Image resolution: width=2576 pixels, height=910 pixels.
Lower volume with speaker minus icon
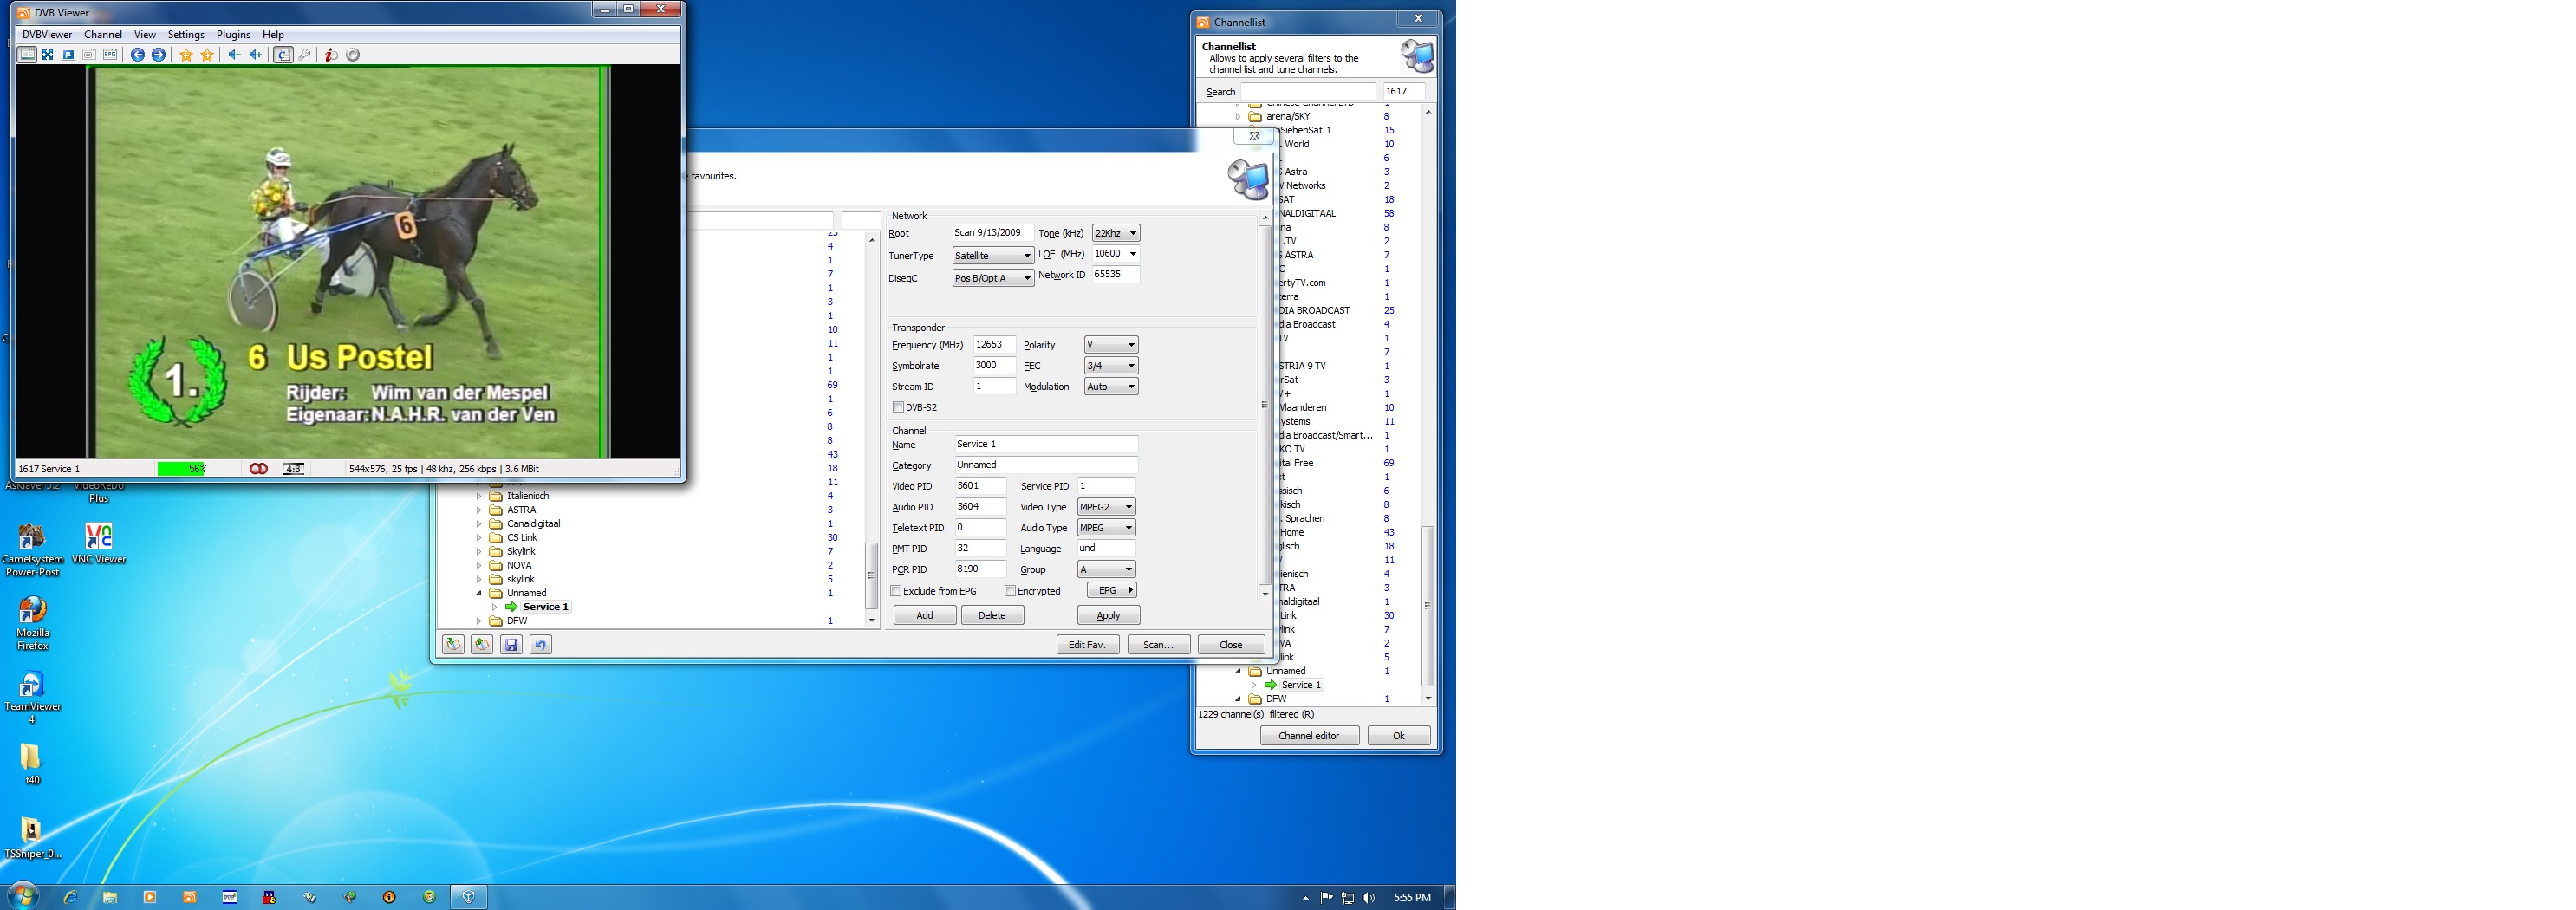[x=235, y=55]
